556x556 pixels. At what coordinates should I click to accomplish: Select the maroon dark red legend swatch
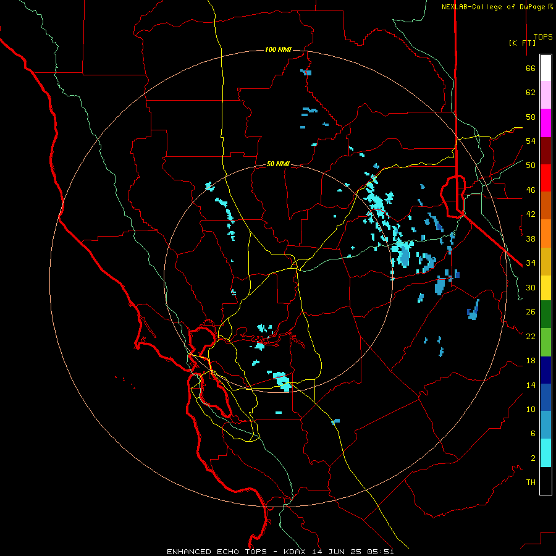[545, 151]
